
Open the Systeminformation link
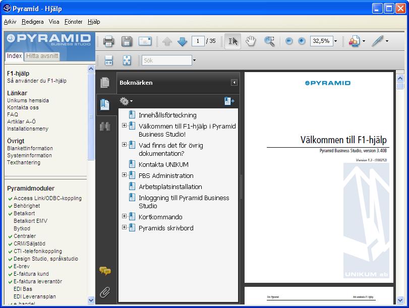tap(29, 155)
